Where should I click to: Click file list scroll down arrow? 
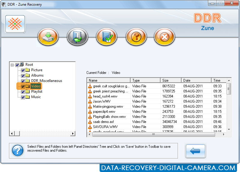[x=229, y=130]
